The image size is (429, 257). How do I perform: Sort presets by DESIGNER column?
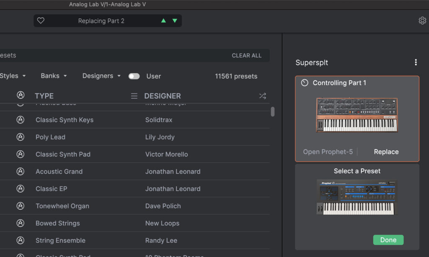pyautogui.click(x=163, y=96)
